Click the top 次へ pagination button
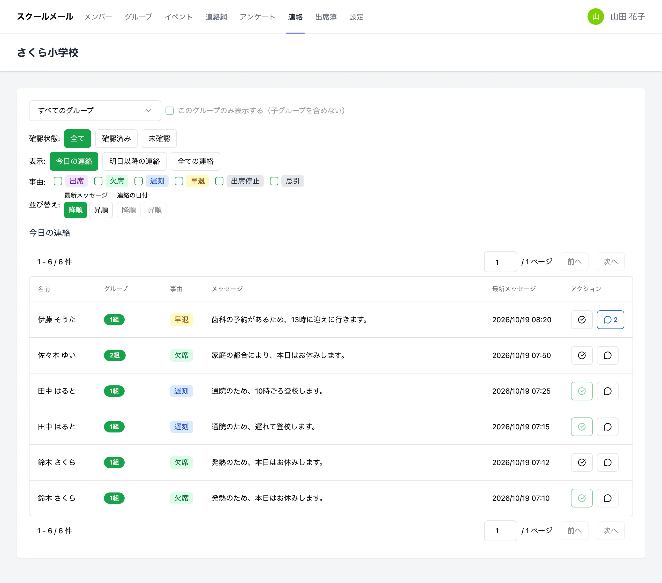This screenshot has height=583, width=662. (x=611, y=262)
